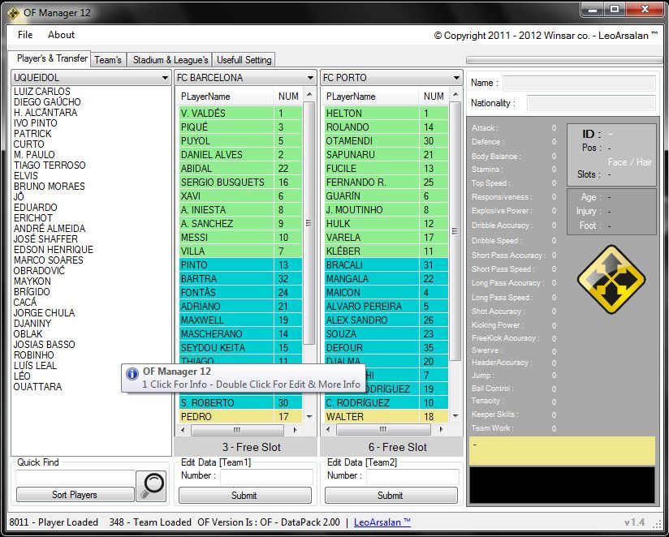Select MESSI in the Barcelona list

point(226,238)
